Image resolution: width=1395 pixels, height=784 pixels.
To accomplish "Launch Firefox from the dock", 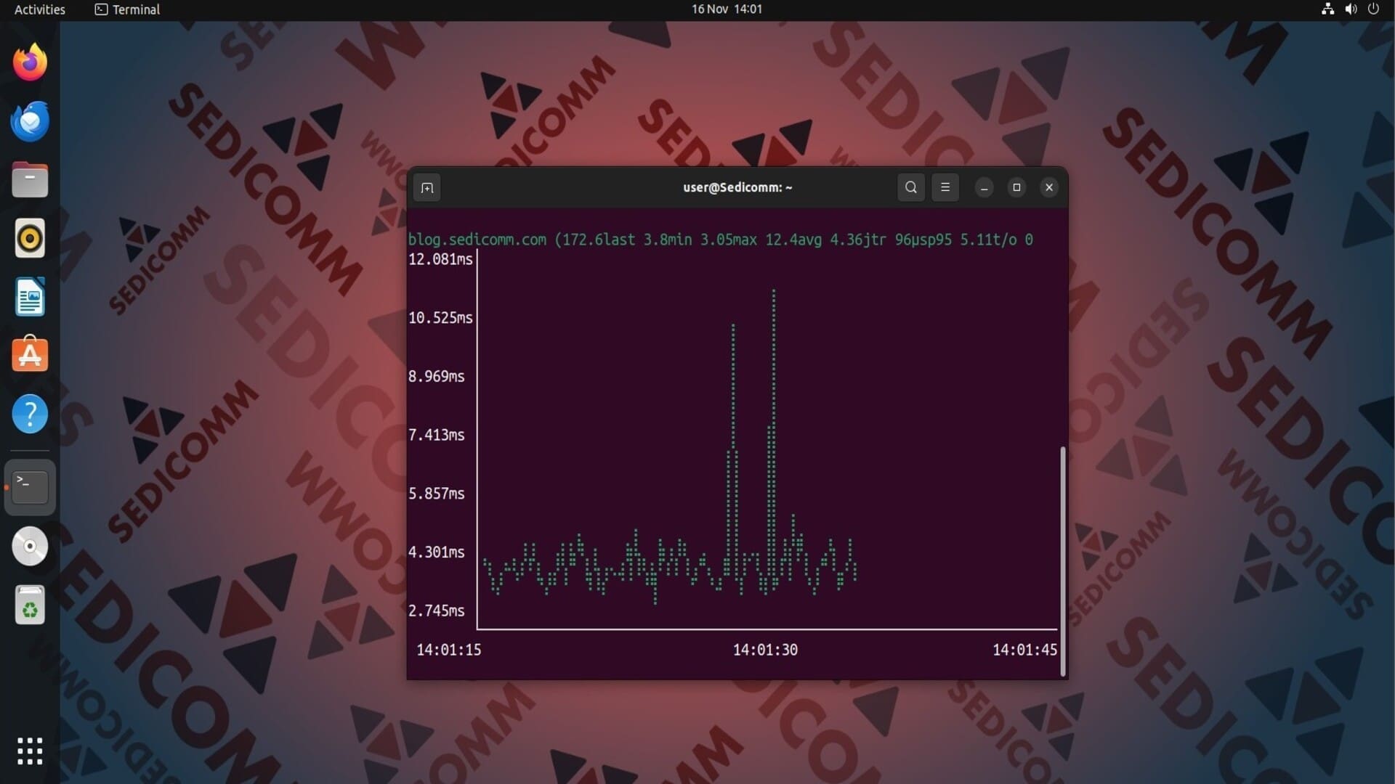I will tap(30, 62).
